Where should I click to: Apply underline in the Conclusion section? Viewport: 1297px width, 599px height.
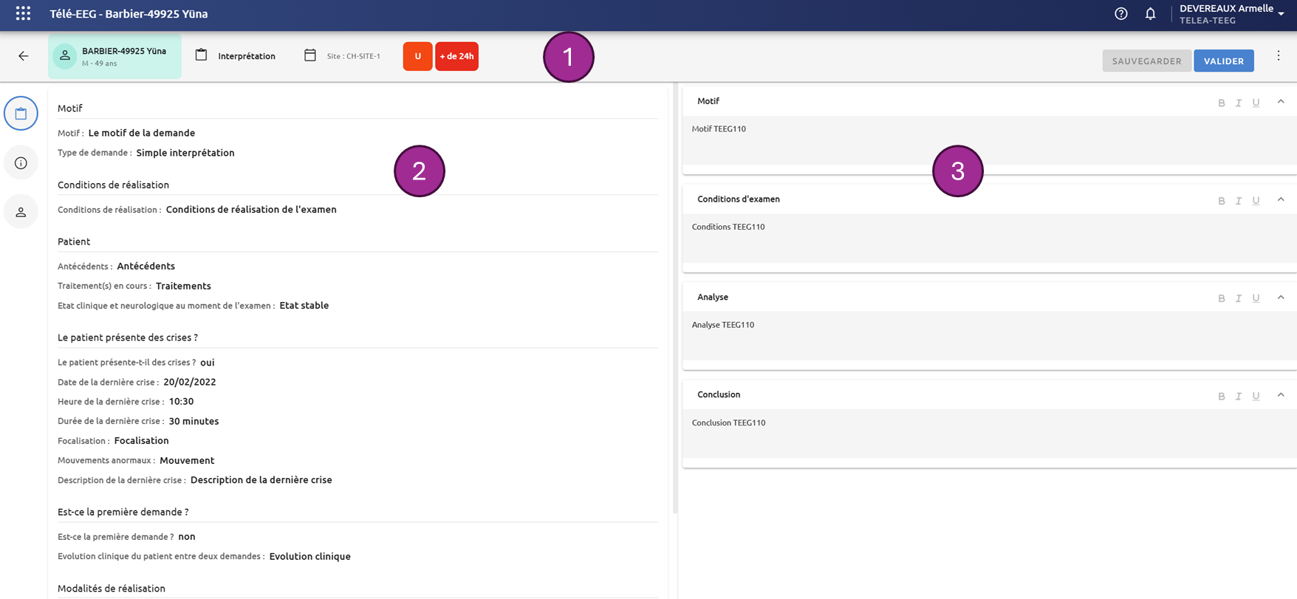tap(1256, 397)
